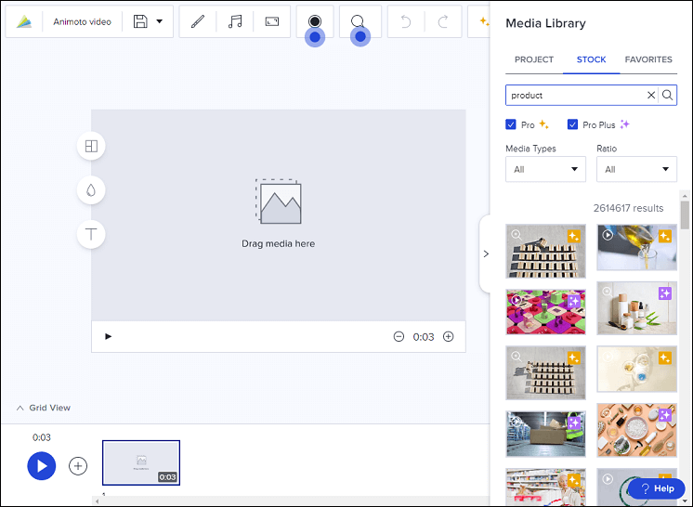
Task: Click the 2614617 results count text
Action: click(x=628, y=208)
